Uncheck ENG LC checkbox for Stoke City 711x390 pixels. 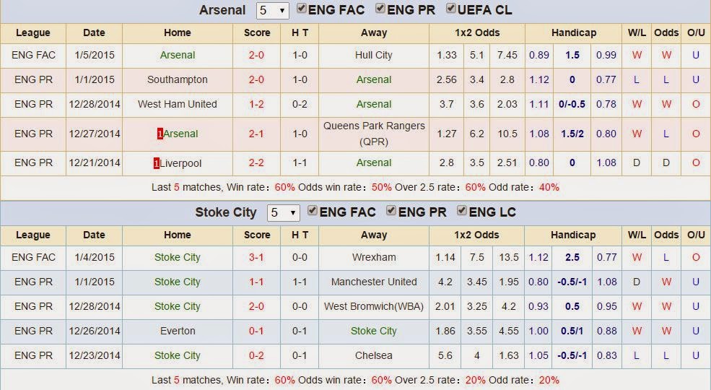click(462, 211)
